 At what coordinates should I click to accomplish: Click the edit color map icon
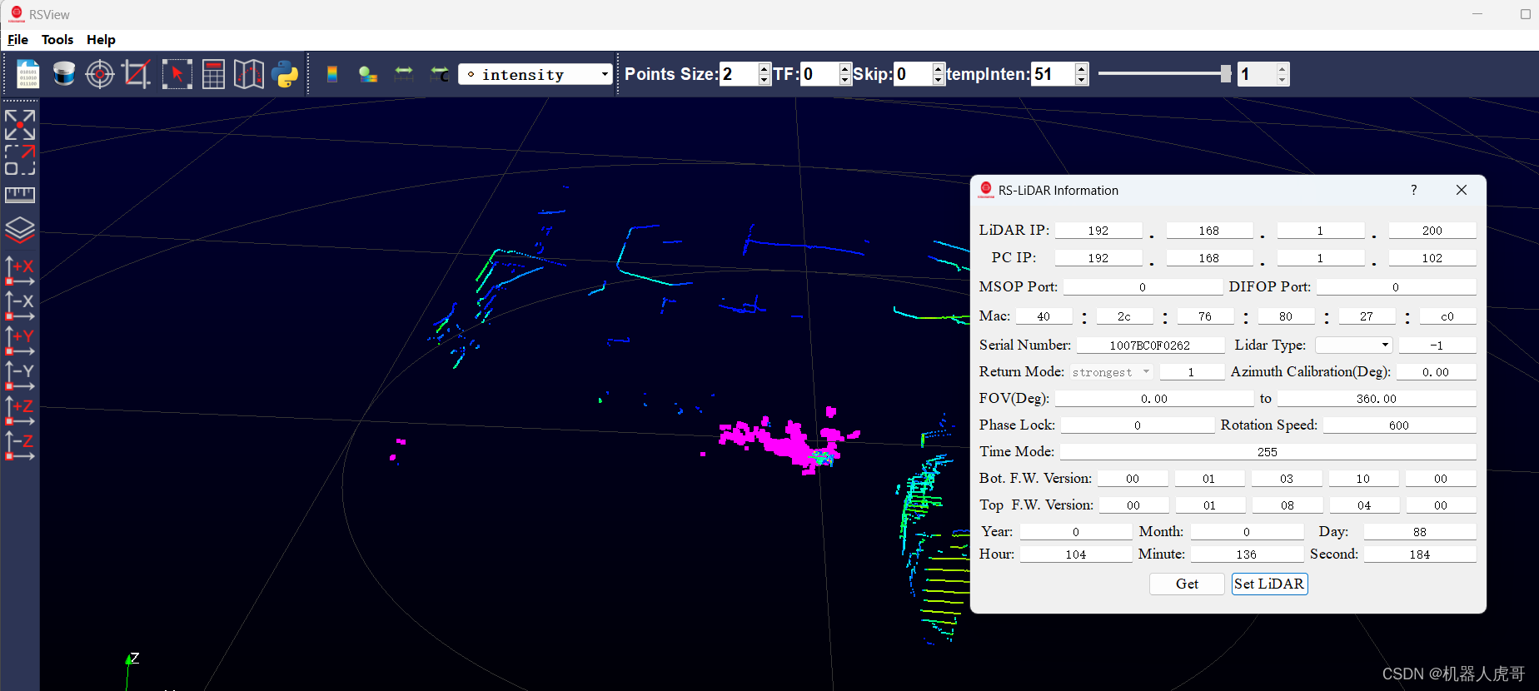point(368,74)
